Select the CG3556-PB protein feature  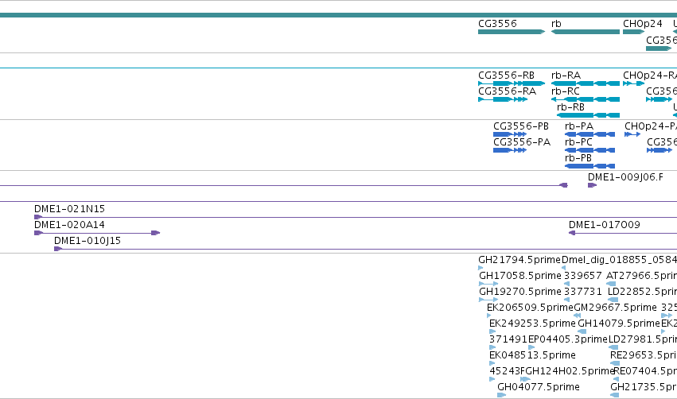click(x=510, y=134)
